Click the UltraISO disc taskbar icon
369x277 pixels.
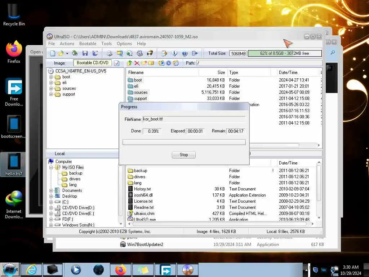(187, 270)
